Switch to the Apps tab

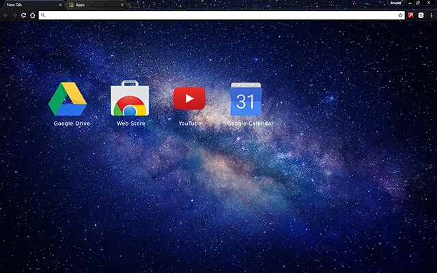tap(97, 5)
